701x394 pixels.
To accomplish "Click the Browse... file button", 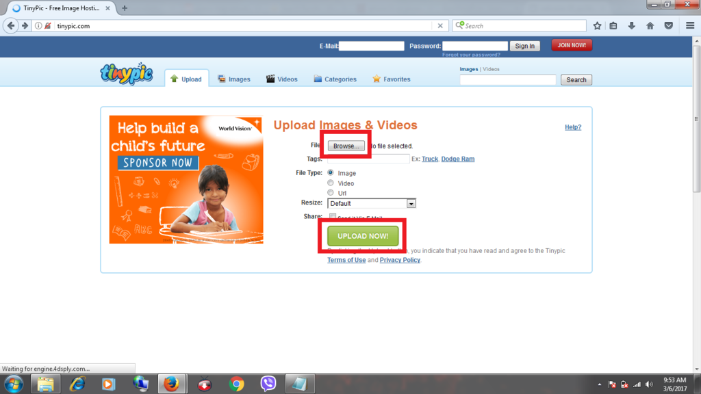I will click(345, 146).
